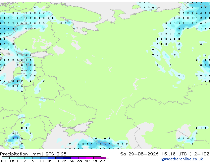Select the forecast date Sa 29-08-2026 text

click(x=139, y=154)
